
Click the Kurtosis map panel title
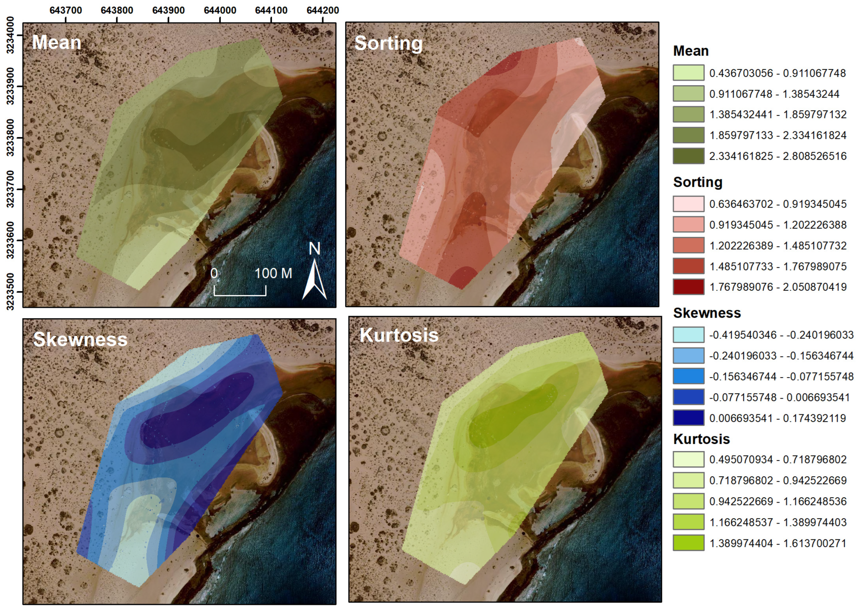399,335
